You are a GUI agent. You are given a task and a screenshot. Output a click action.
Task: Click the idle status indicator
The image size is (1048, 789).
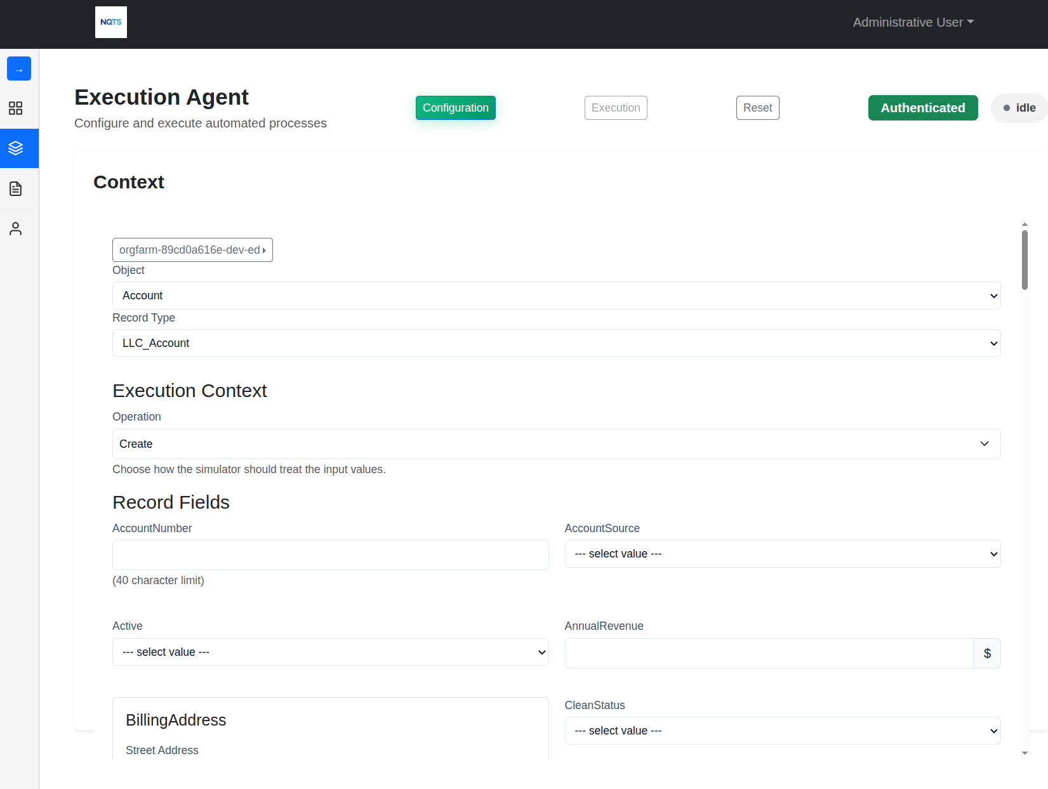(x=1019, y=108)
